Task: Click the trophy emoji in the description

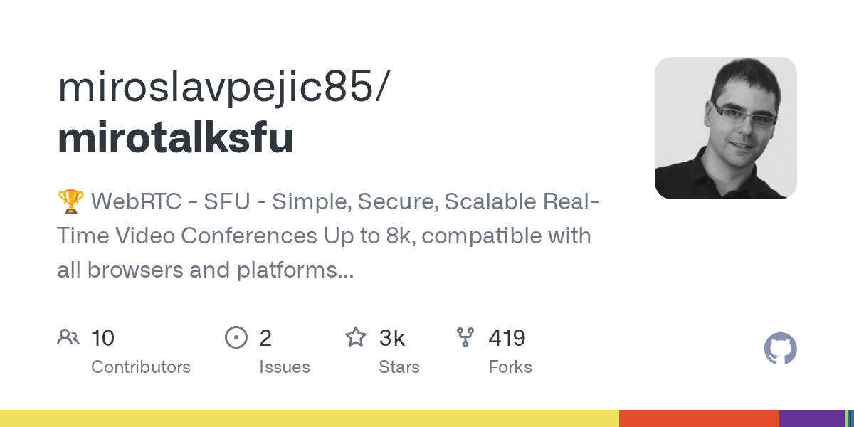Action: tap(70, 202)
